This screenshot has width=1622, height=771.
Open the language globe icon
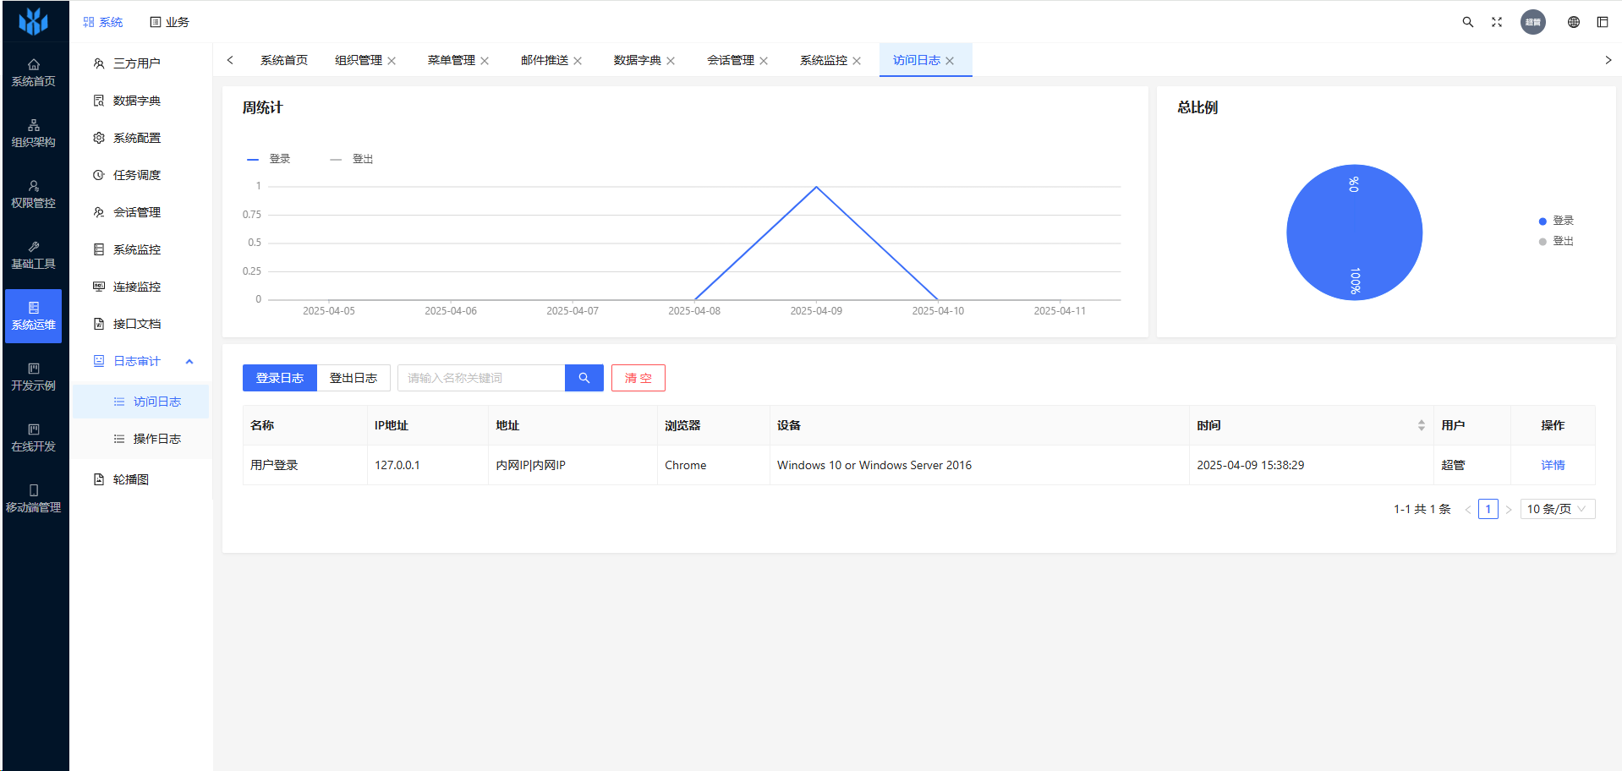(x=1574, y=22)
